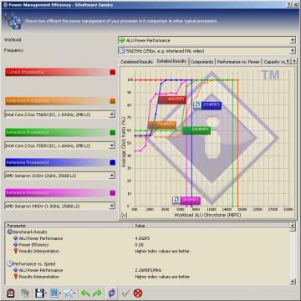Open the line graph icon dropdown arrow
Image resolution: width=301 pixels, height=301 pixels.
(74, 293)
